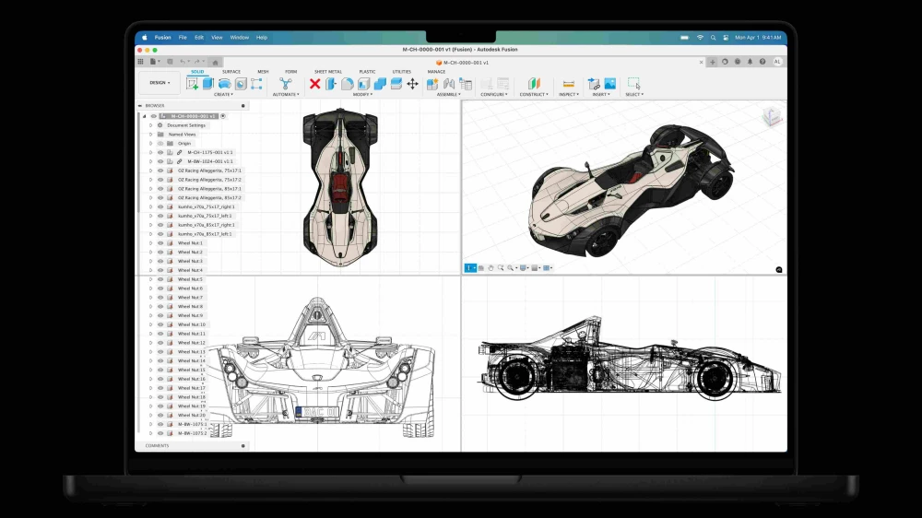Select tree item kumho_v70a_85x17_left:1

click(x=205, y=234)
